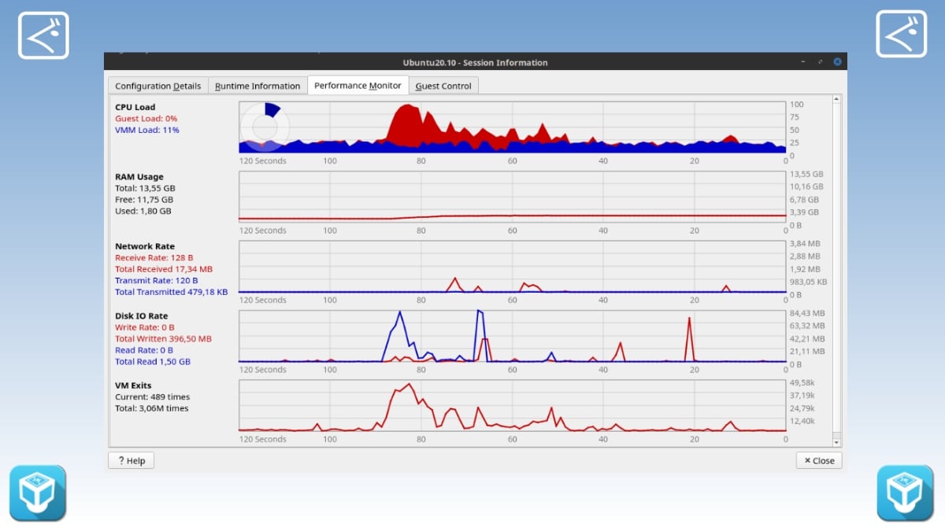945x531 pixels.
Task: Click the Disk IO Rate chart area
Action: click(x=513, y=336)
